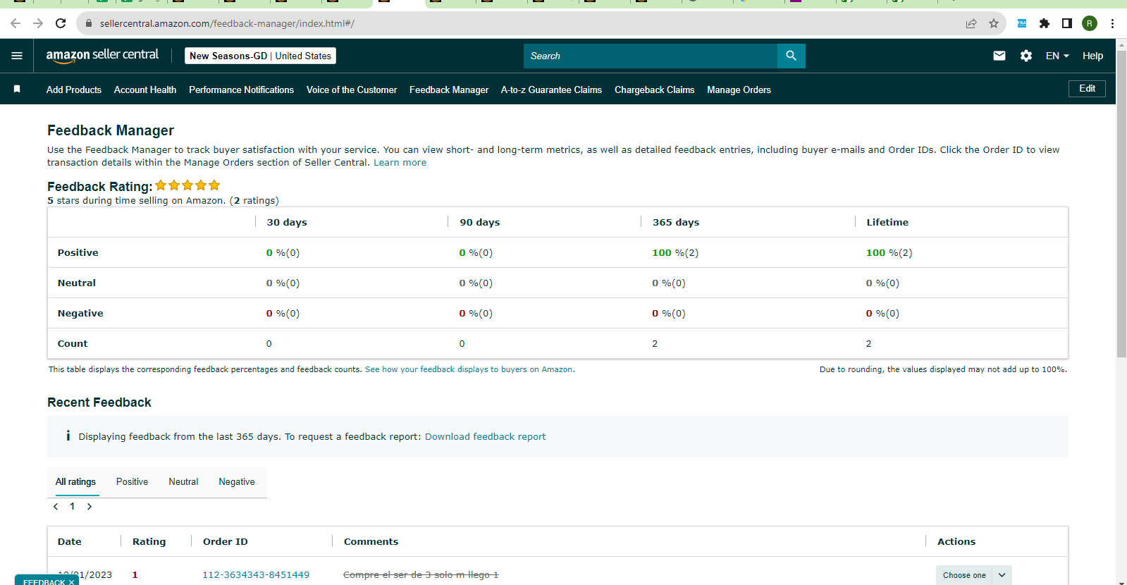
Task: Click the Order ID column header
Action: click(226, 542)
